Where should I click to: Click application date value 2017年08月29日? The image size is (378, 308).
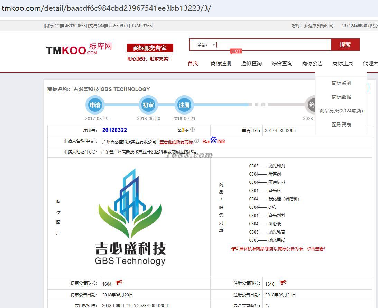pyautogui.click(x=280, y=131)
